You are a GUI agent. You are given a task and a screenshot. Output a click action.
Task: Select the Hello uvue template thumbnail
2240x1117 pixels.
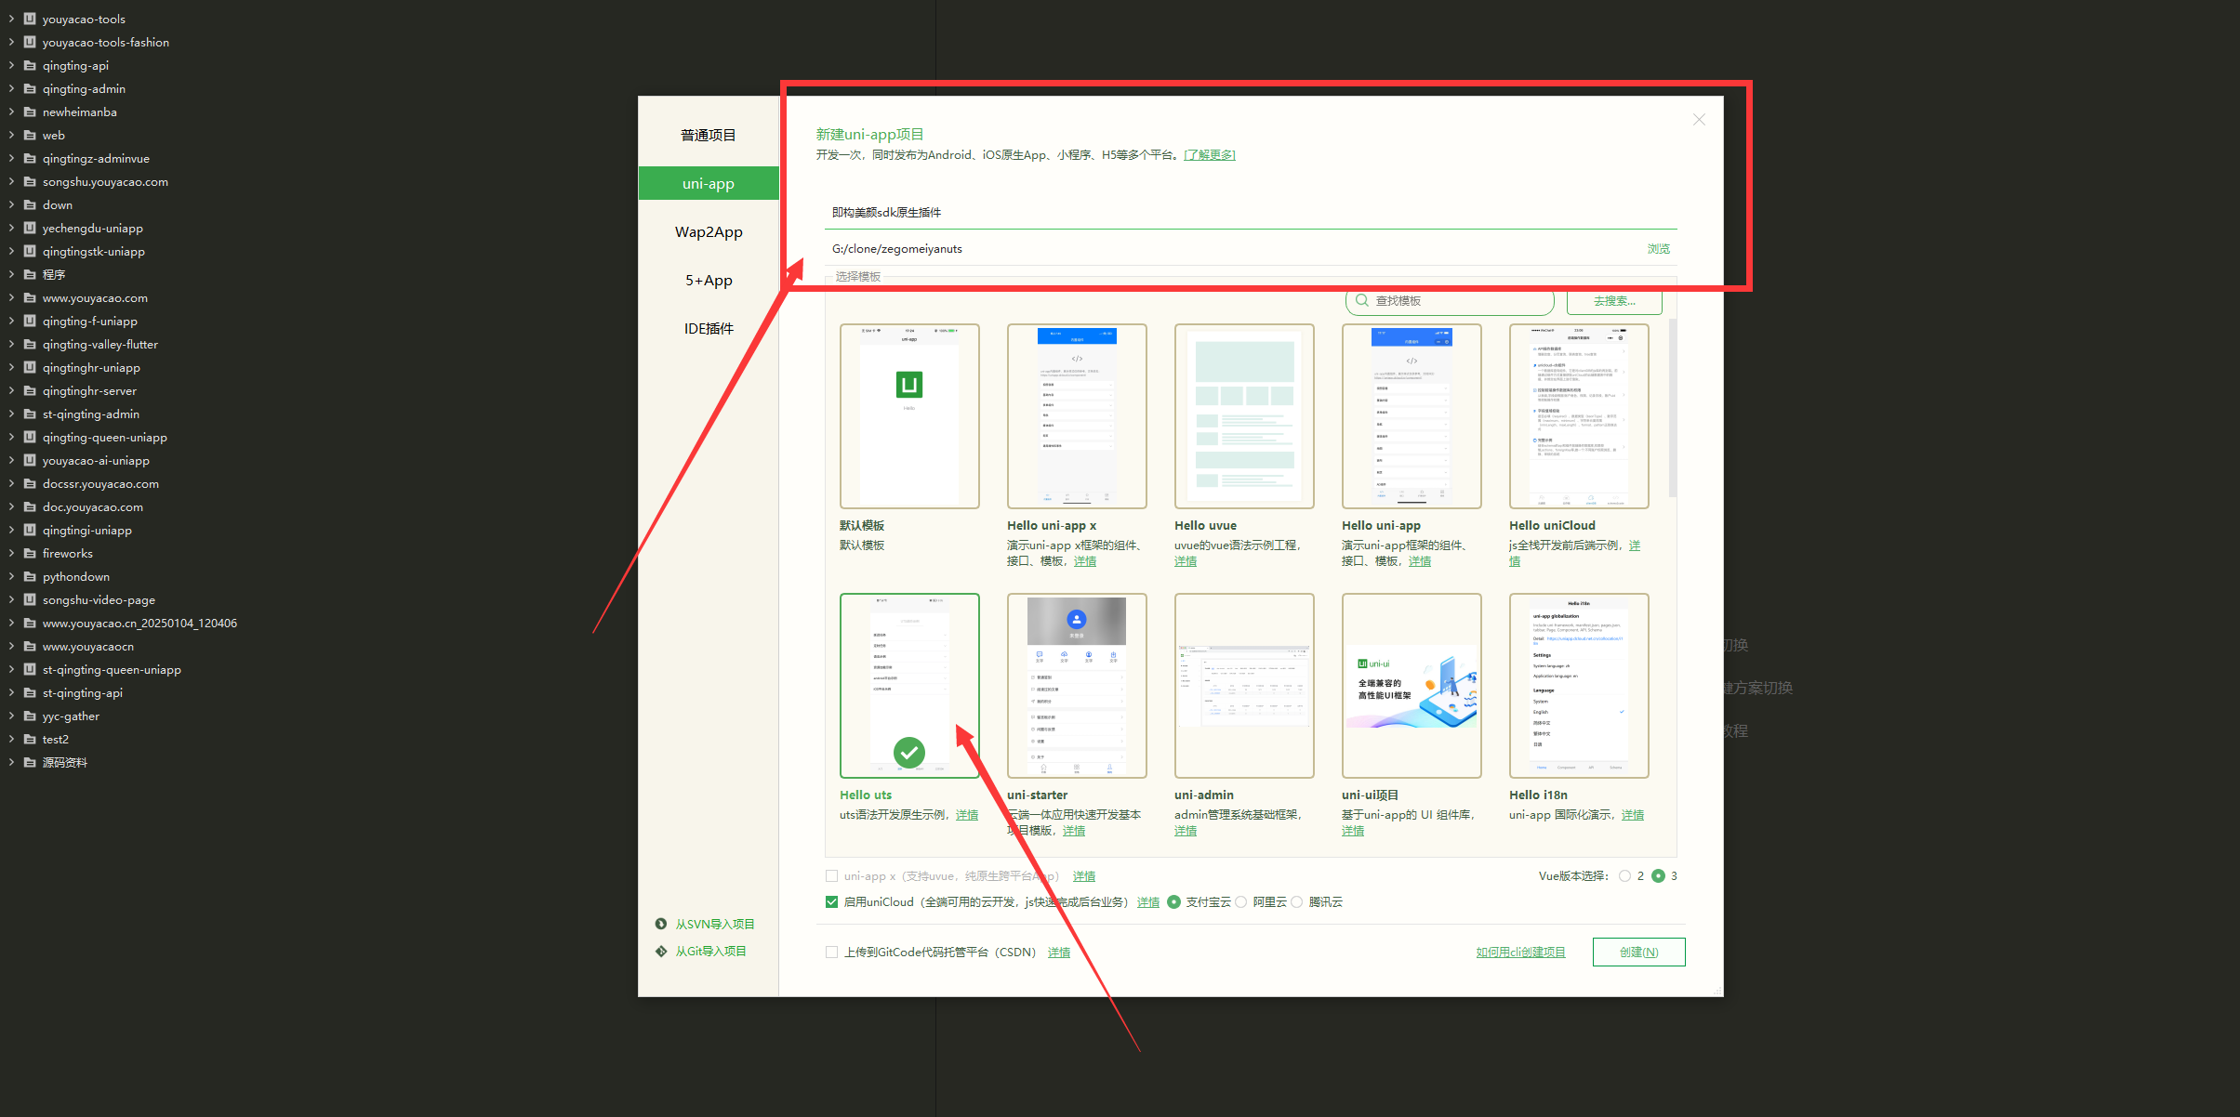click(x=1244, y=416)
